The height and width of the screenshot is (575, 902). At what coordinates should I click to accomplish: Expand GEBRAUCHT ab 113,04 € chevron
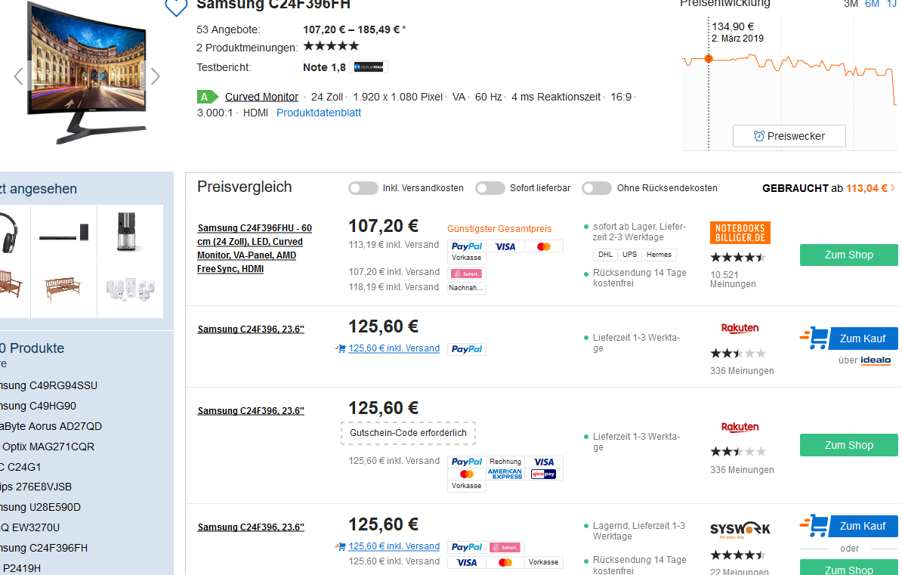[893, 188]
